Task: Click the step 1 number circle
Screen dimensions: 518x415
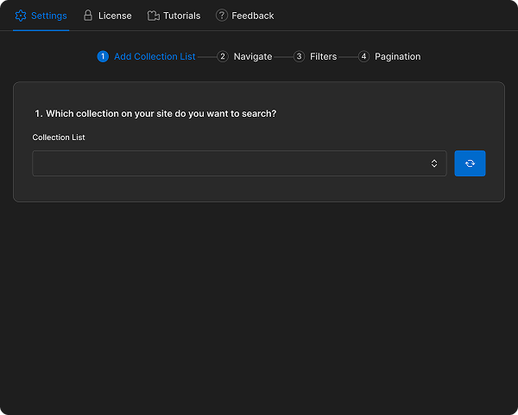Action: pyautogui.click(x=103, y=56)
